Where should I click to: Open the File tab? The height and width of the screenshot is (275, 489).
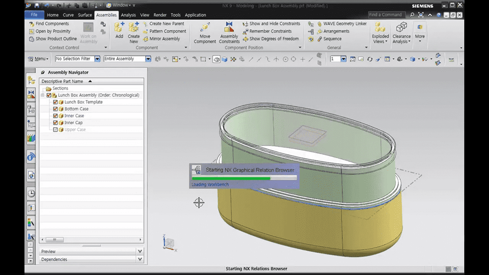[x=34, y=15]
